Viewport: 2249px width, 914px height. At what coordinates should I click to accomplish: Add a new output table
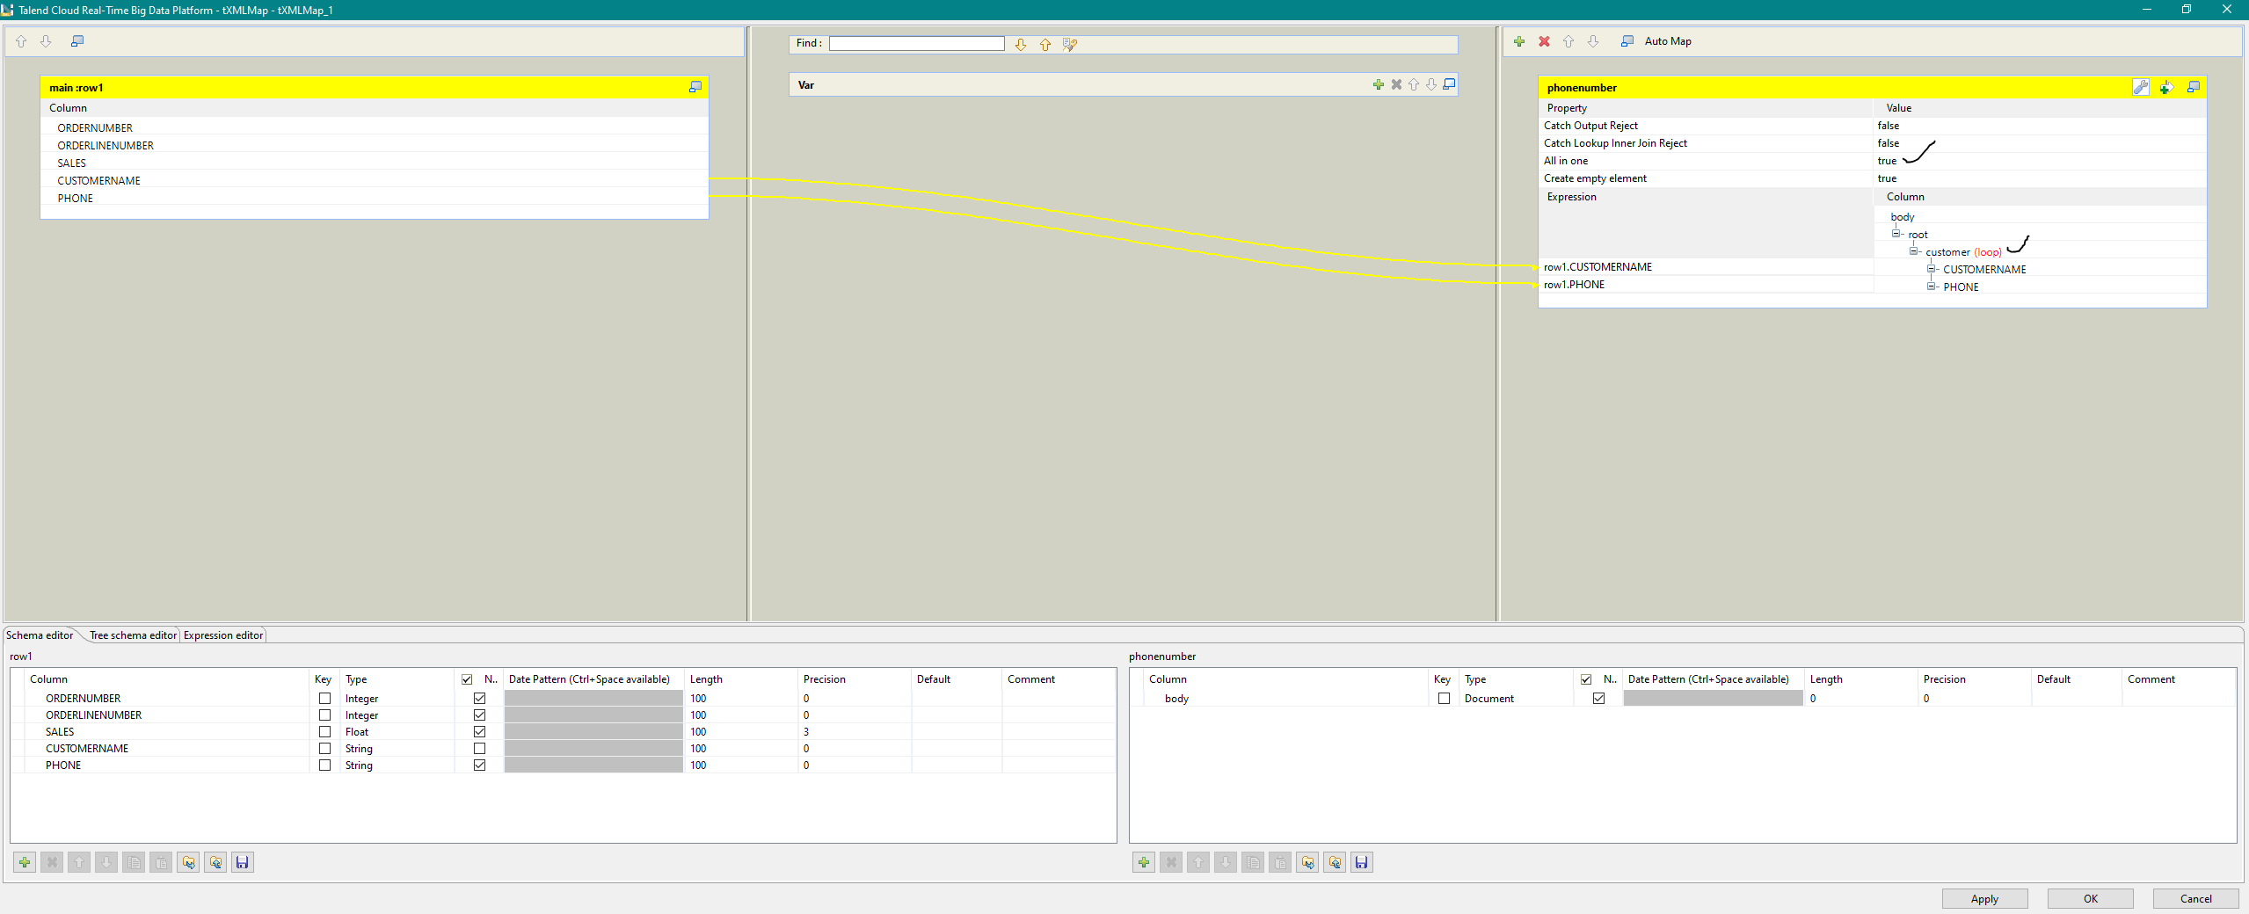coord(1519,41)
